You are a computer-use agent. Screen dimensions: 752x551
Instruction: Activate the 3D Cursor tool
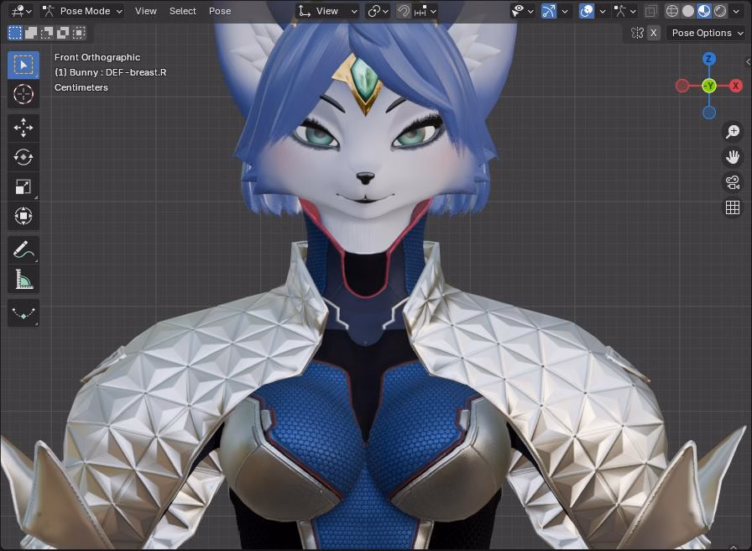click(x=23, y=94)
